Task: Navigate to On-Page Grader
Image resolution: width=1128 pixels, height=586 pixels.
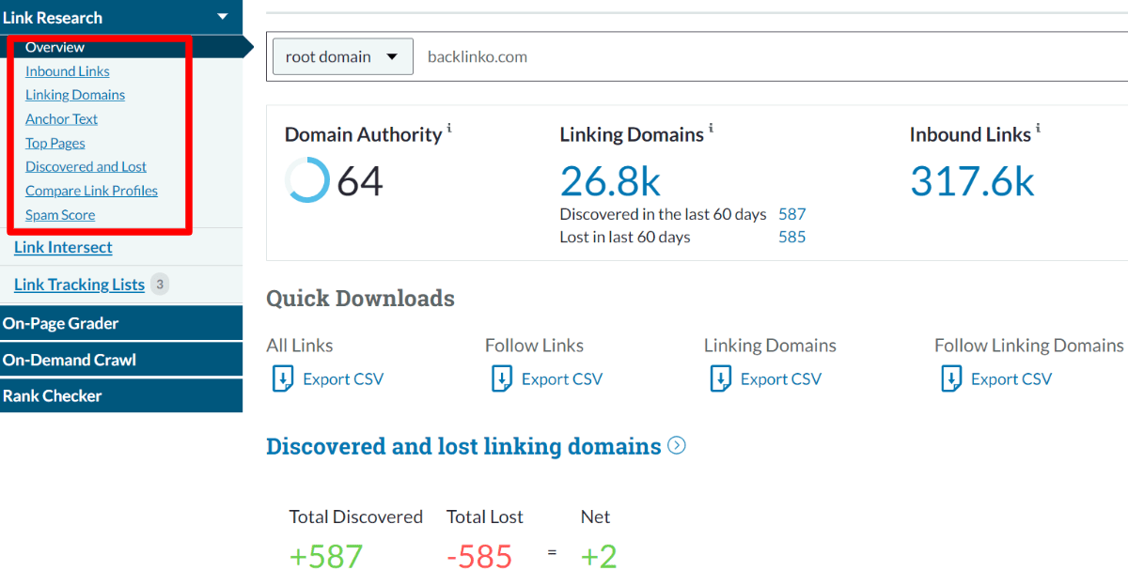Action: pos(60,322)
